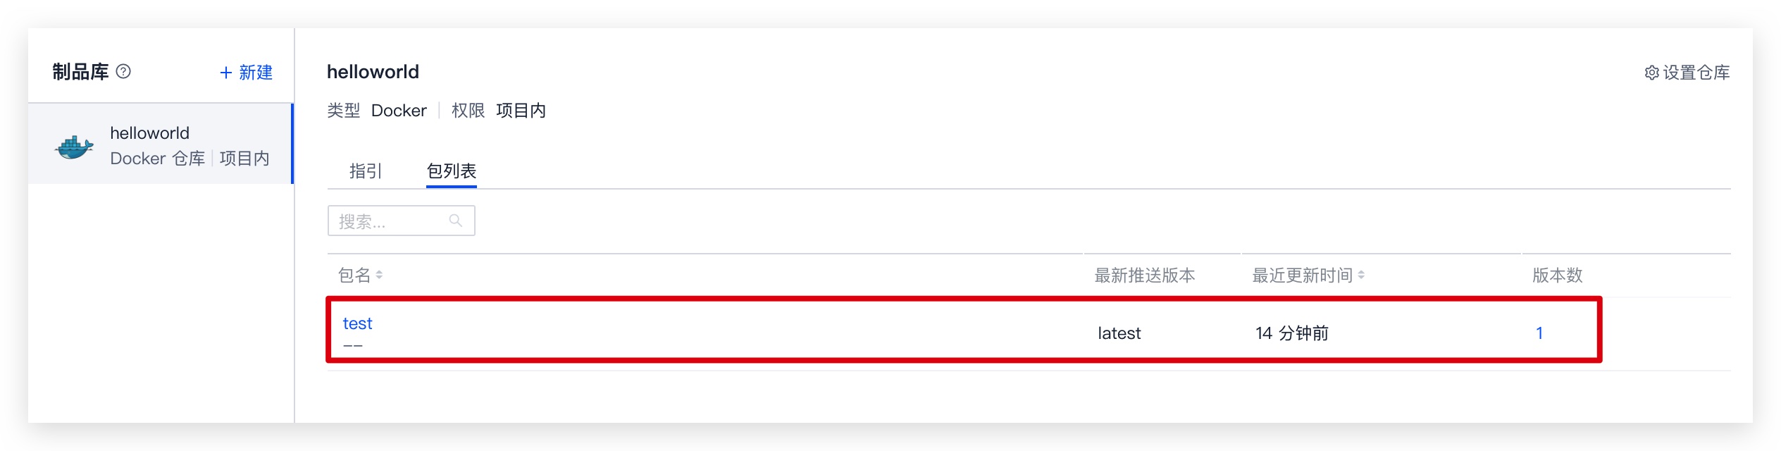Toggle sort arrows next to 包名

[x=379, y=275]
